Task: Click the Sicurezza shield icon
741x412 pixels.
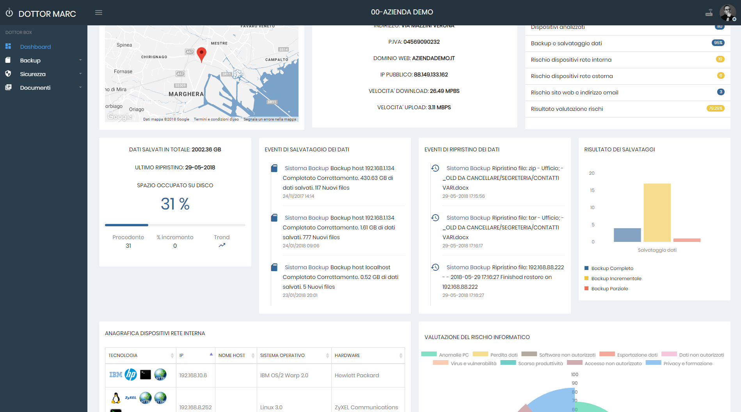Action: [x=8, y=74]
